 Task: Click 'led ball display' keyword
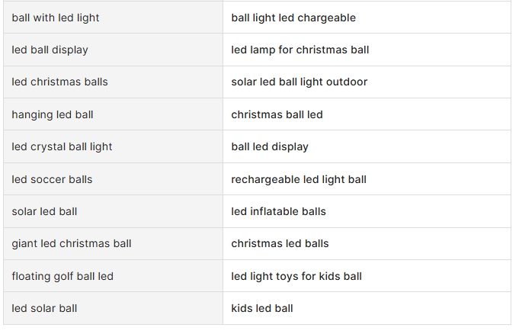(x=50, y=50)
